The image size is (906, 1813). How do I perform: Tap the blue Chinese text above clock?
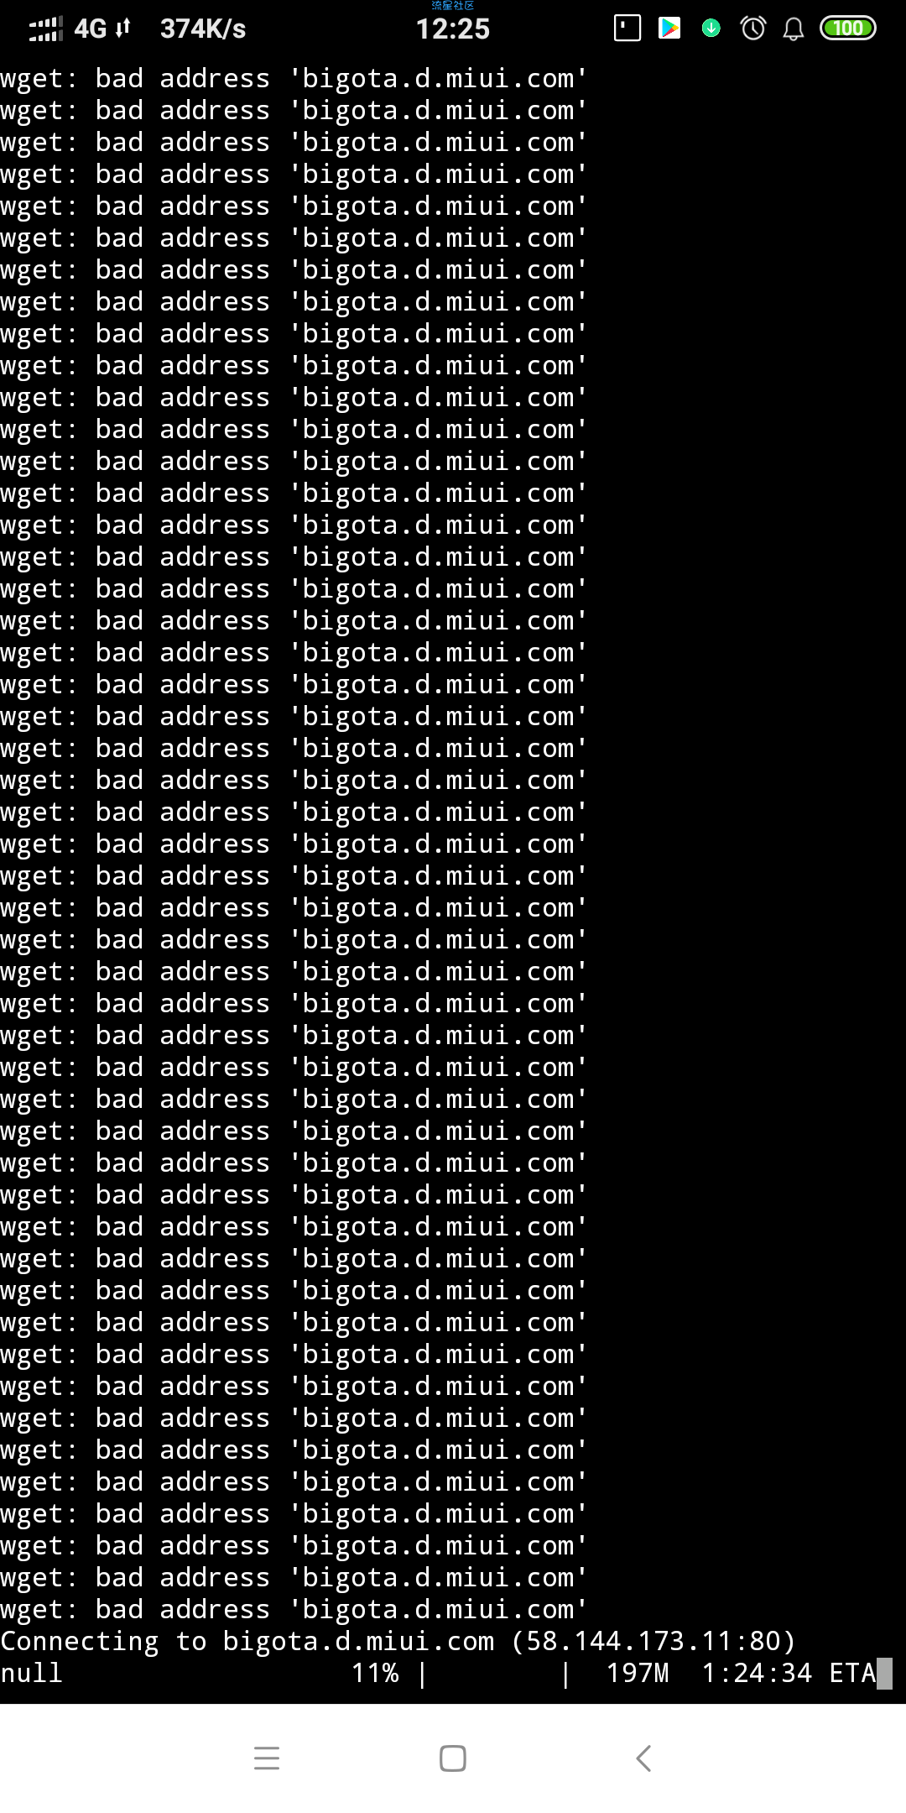[x=453, y=5]
